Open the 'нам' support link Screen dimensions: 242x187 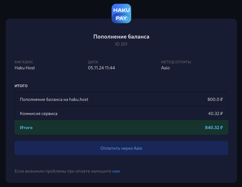tap(116, 171)
